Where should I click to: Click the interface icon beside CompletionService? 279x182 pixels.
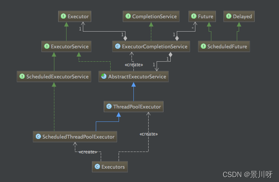128,16
